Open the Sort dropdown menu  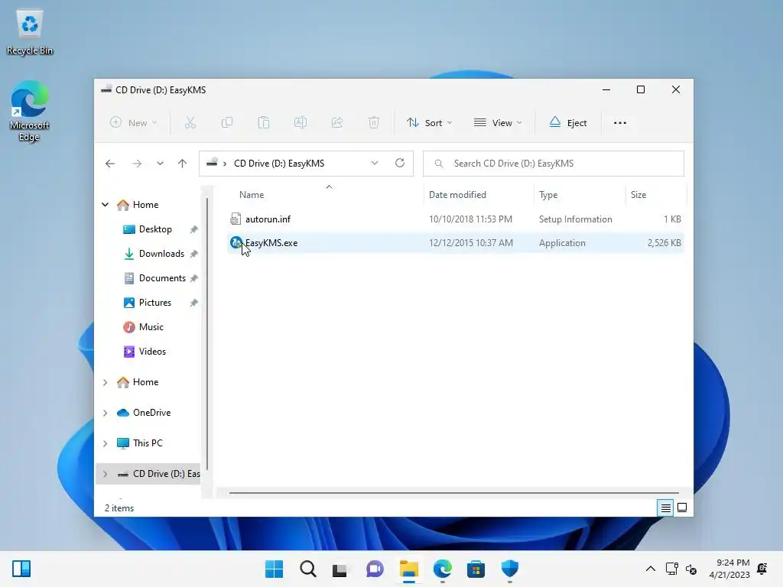pos(430,123)
